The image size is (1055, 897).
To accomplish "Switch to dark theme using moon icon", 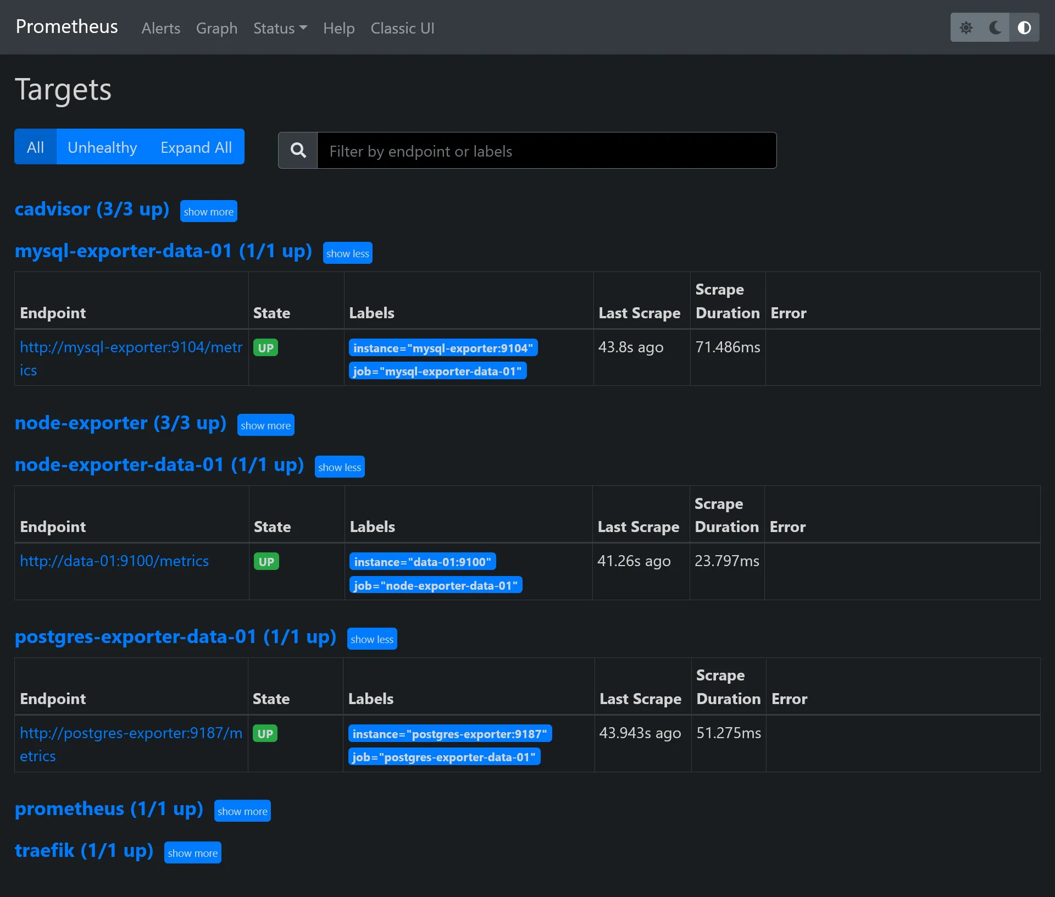I will click(x=996, y=27).
